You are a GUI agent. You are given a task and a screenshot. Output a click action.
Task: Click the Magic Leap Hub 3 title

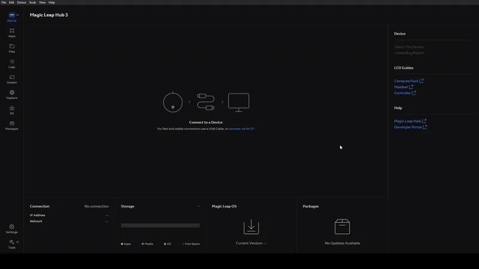point(49,15)
